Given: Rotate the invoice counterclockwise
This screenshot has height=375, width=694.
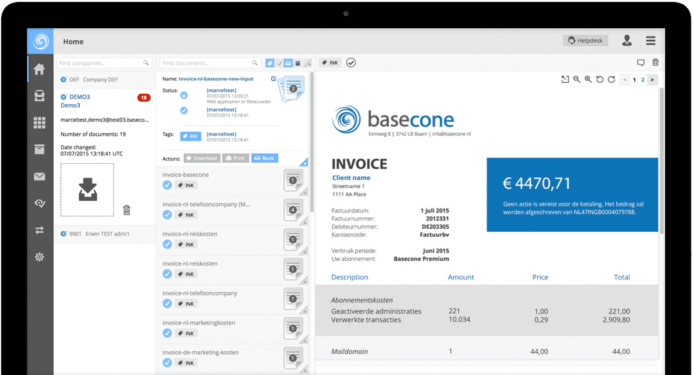Looking at the screenshot, I should [600, 80].
